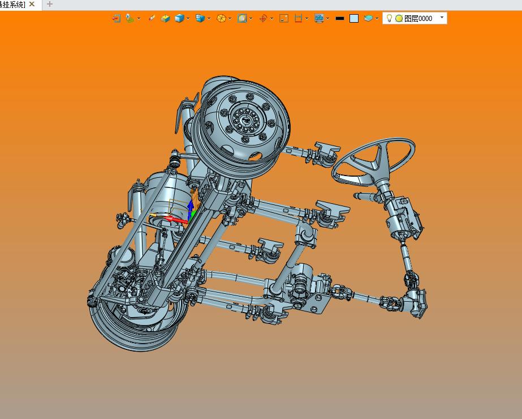The width and height of the screenshot is (522, 419).
Task: Click the light blue face color swatch
Action: pyautogui.click(x=354, y=18)
